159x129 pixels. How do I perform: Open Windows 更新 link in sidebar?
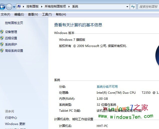(15, 124)
